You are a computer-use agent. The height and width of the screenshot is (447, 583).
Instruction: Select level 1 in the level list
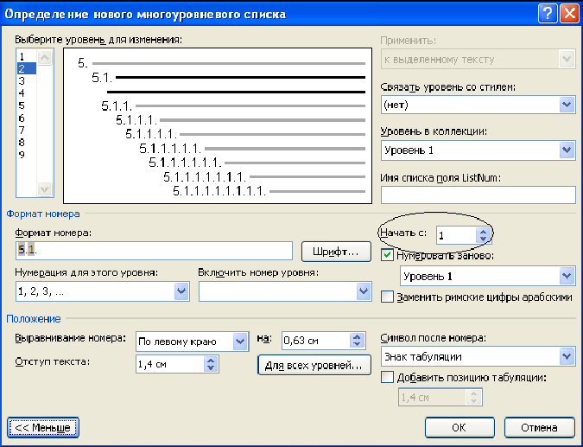point(27,56)
